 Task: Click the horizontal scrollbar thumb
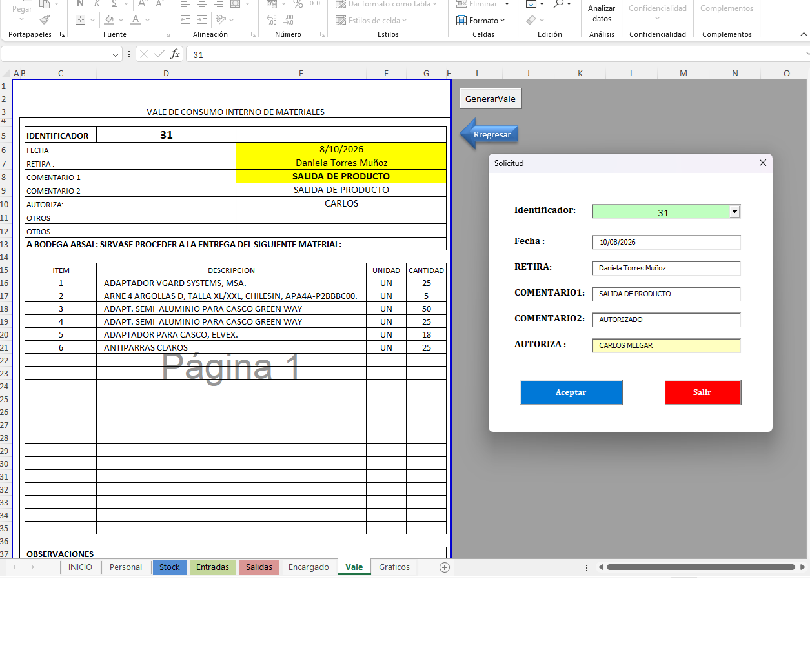[701, 567]
